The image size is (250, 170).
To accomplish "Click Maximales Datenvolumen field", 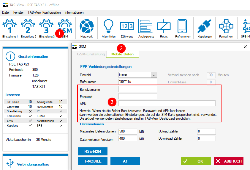I will [x=128, y=132].
